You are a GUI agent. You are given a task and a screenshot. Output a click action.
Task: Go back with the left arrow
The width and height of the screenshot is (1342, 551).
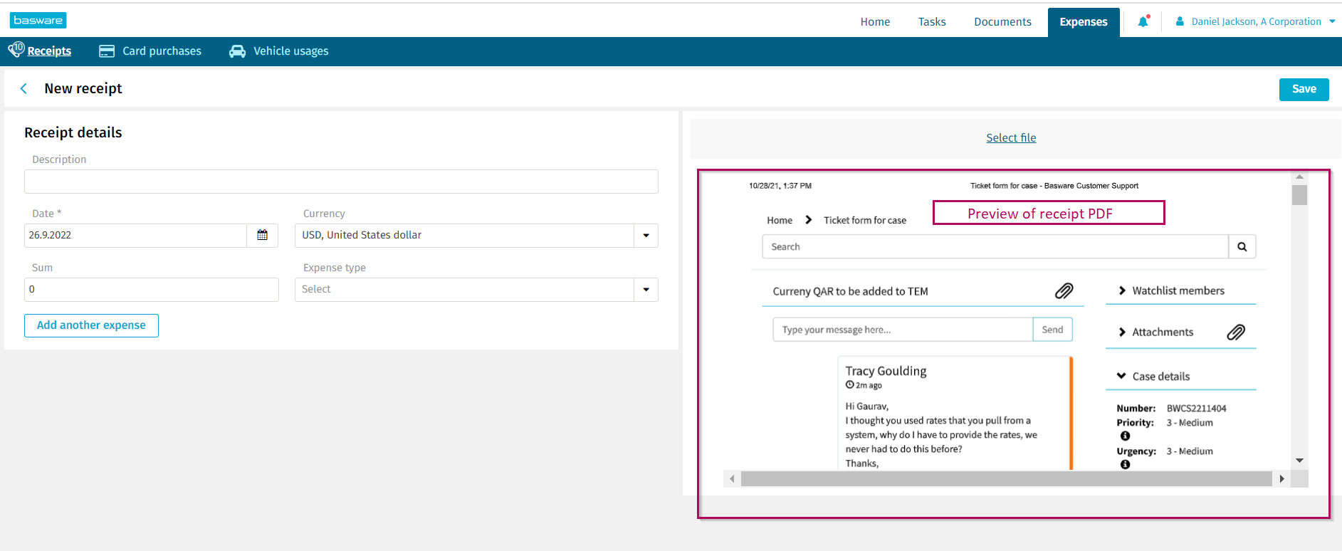click(23, 88)
